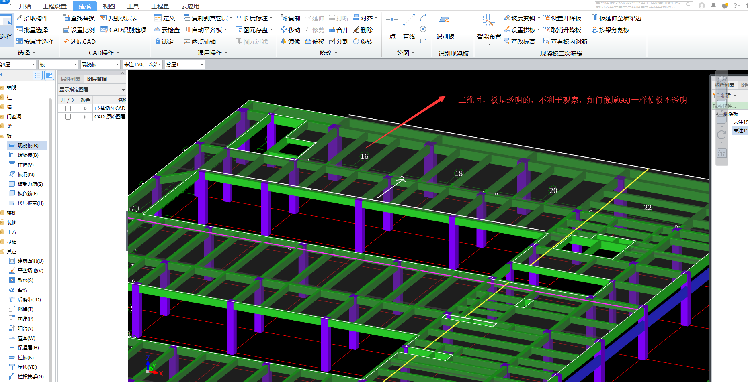Switch to the 图层管理 panel tab
Viewport: 748px width, 382px height.
[97, 79]
